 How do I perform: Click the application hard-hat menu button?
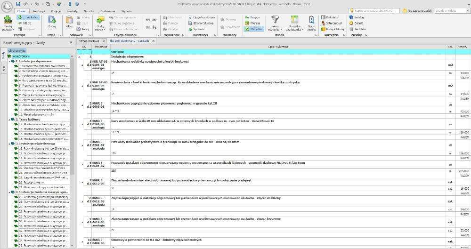click(7, 6)
